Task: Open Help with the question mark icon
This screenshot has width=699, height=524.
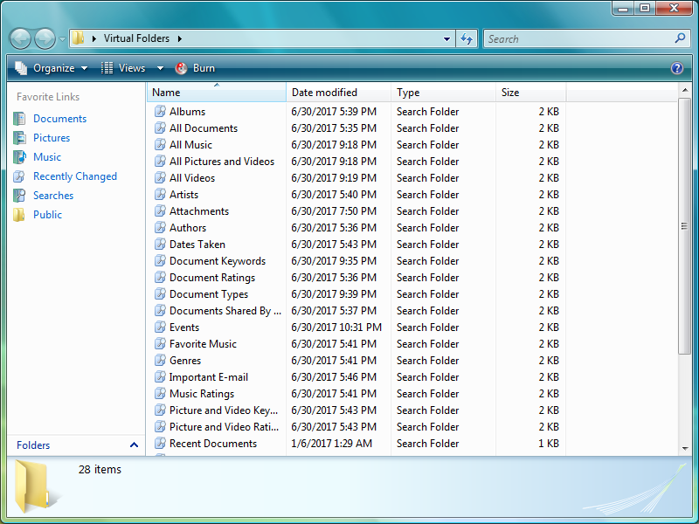Action: (676, 68)
